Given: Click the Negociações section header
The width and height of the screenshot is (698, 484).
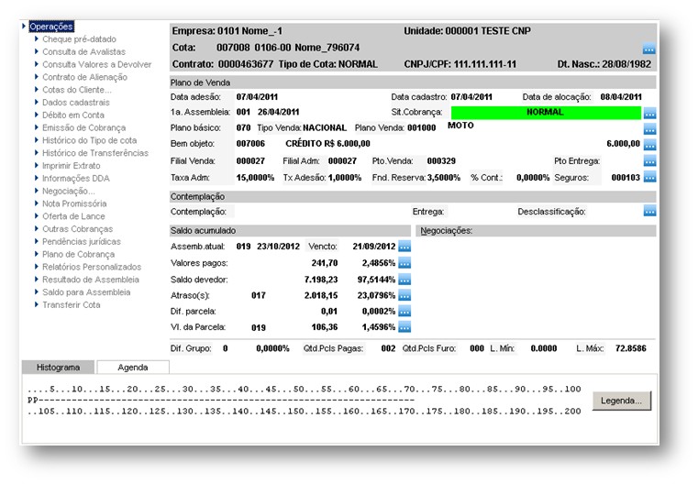Looking at the screenshot, I should coord(536,230).
